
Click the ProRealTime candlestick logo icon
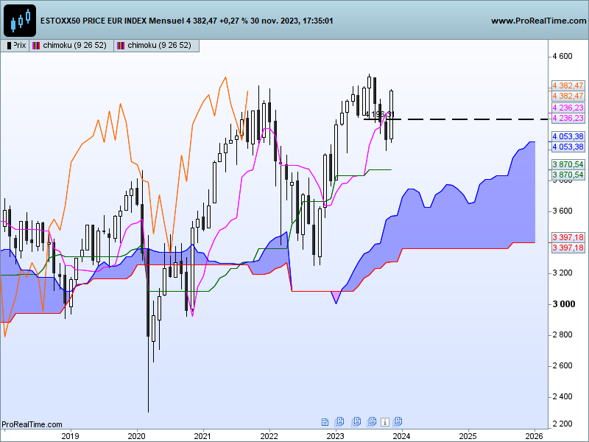(20, 21)
